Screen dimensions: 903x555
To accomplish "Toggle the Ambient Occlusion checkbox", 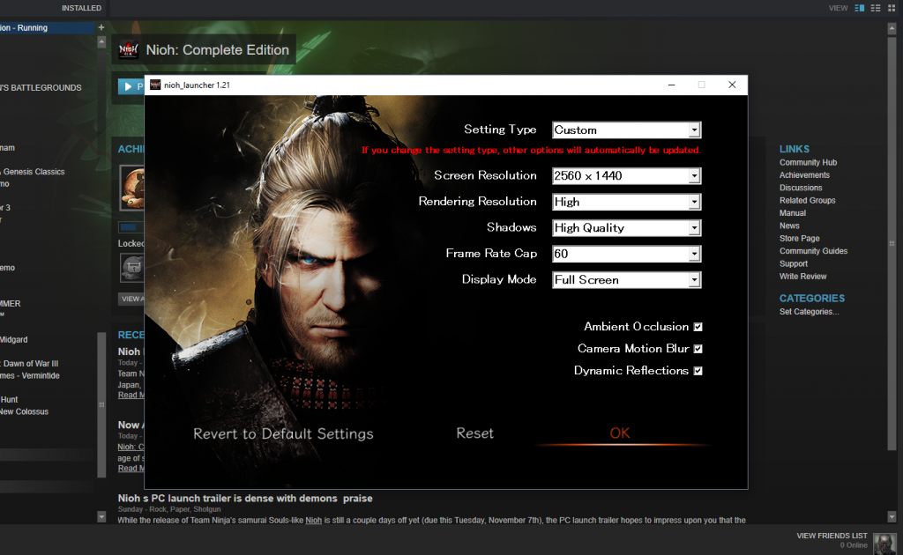I will pyautogui.click(x=698, y=327).
